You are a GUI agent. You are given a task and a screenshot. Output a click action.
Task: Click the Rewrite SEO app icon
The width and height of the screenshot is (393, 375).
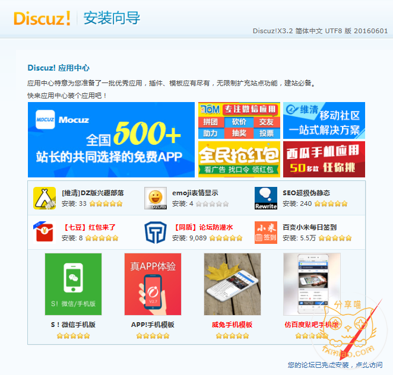point(266,198)
